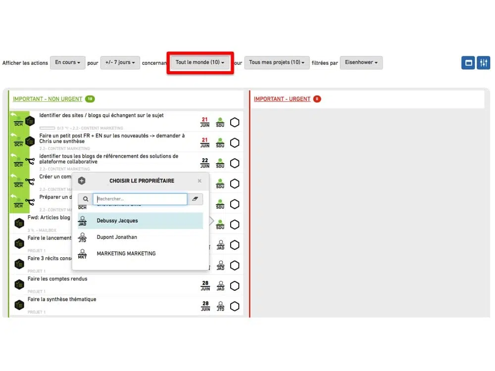Click workflow branch icon on 'Créer un com' row
This screenshot has width=495, height=371.
30,182
